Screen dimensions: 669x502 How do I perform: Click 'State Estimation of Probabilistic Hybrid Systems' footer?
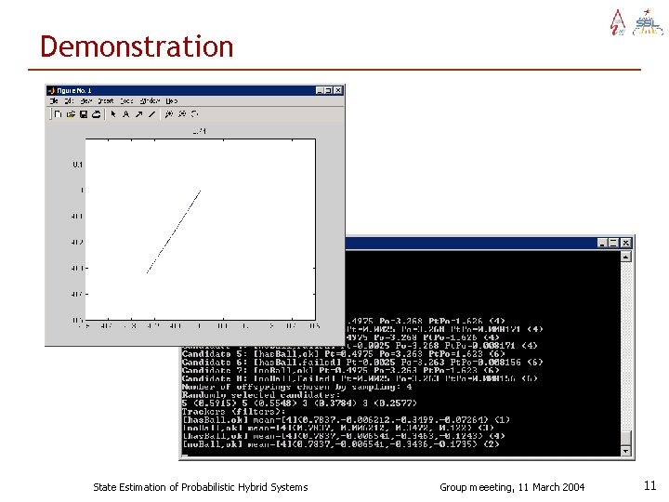[x=200, y=487]
